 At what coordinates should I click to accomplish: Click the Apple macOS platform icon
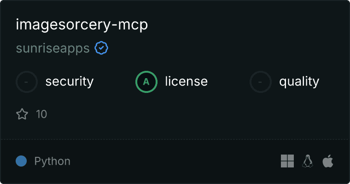pyautogui.click(x=328, y=161)
